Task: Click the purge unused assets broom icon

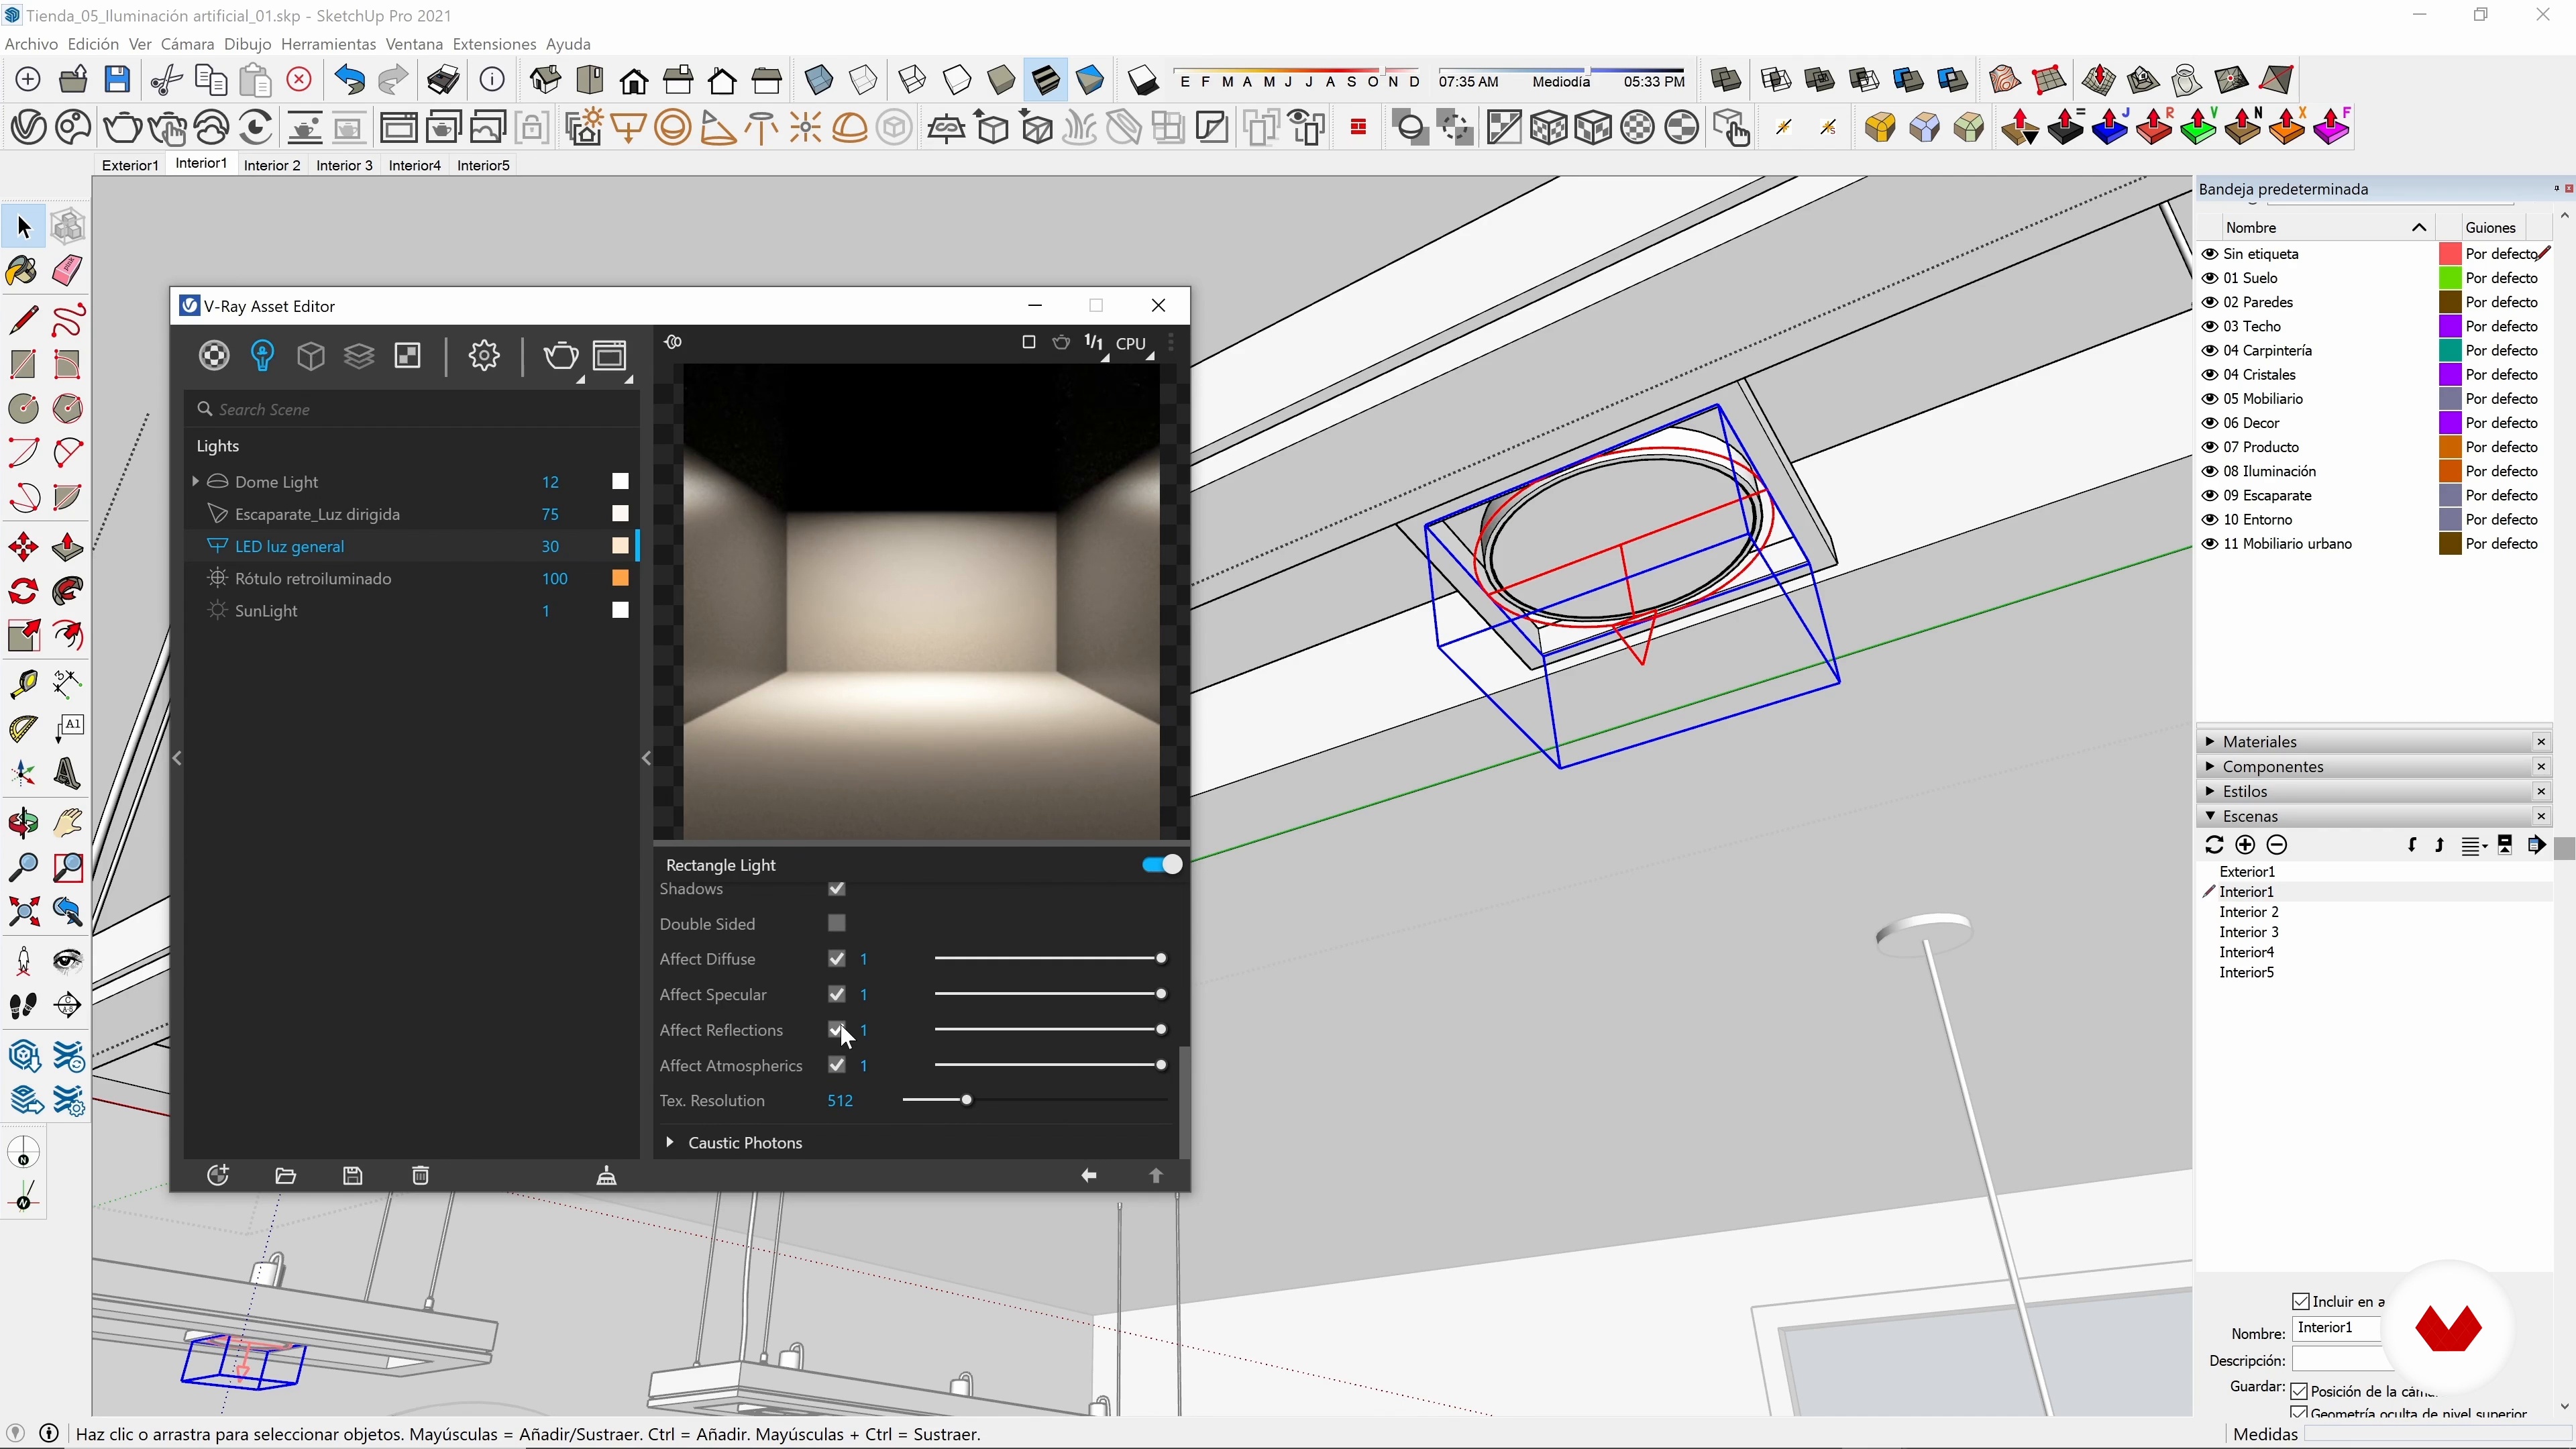Action: [x=607, y=1175]
